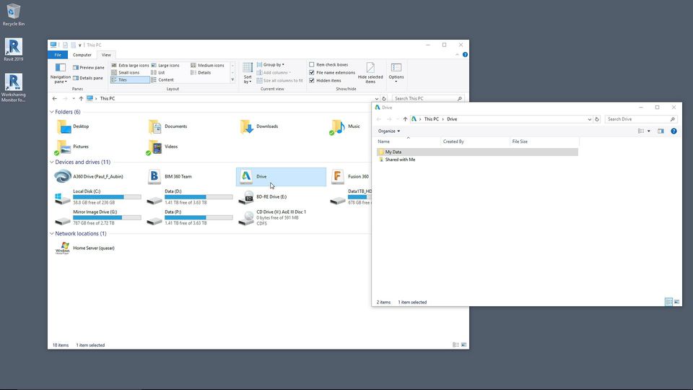The image size is (693, 390).
Task: Click Hide selected items in ribbon
Action: [x=370, y=73]
